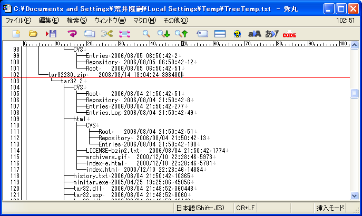
Task: Open the マクロ(M) menu
Action: (x=144, y=20)
